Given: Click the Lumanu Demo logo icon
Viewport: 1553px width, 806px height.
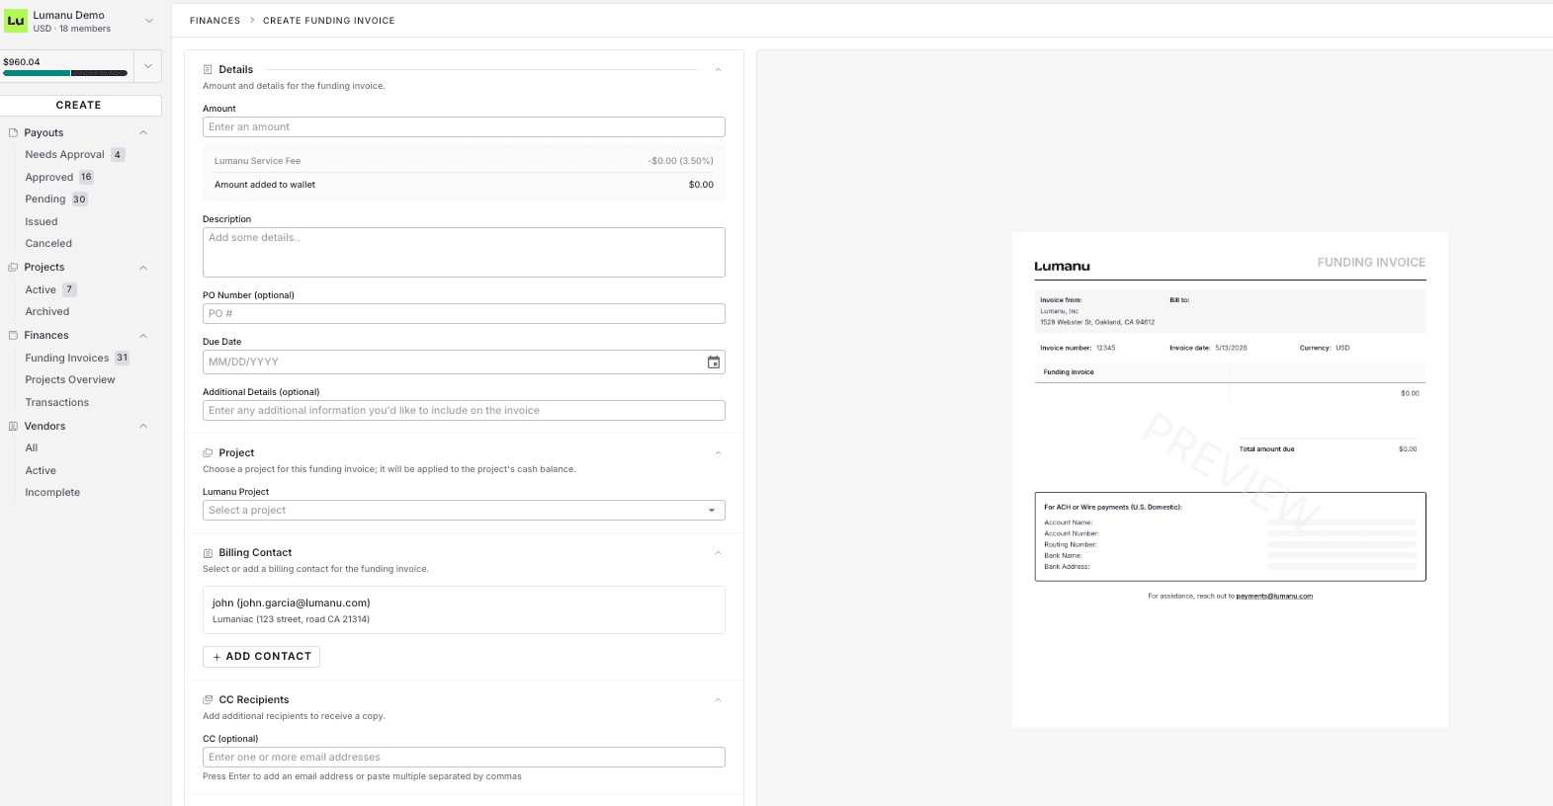Looking at the screenshot, I should coord(16,21).
